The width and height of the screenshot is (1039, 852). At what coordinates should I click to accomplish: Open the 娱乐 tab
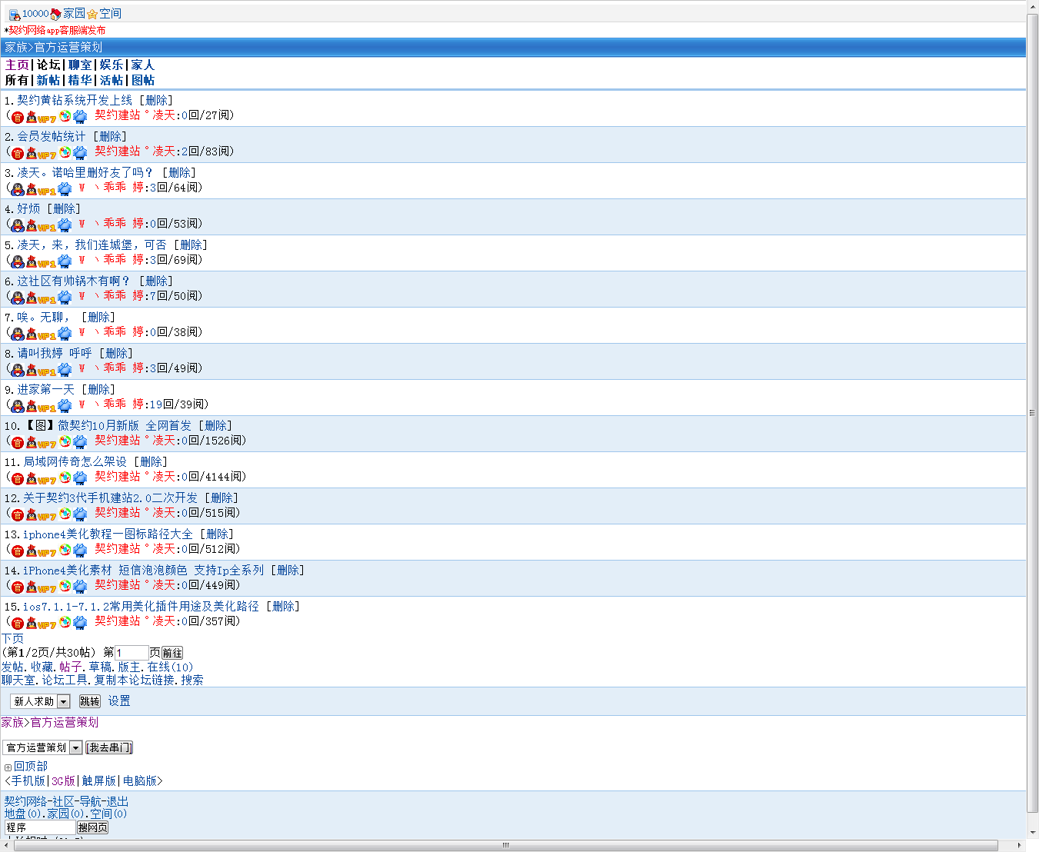(112, 65)
